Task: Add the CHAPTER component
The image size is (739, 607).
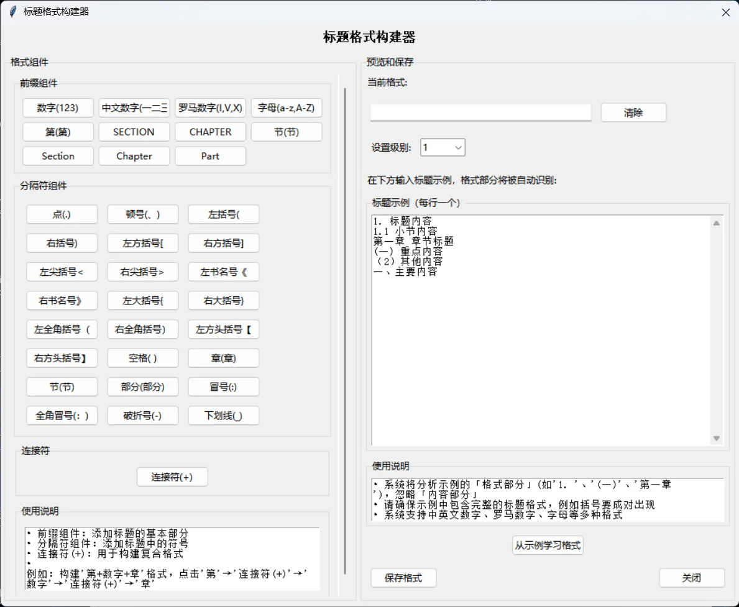Action: (x=210, y=132)
